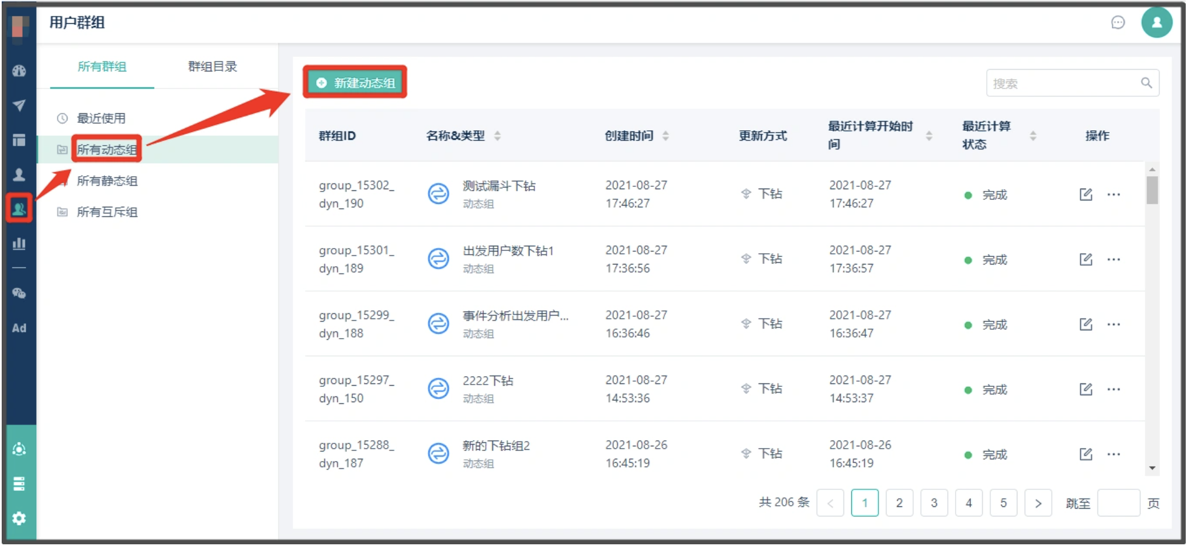Go to page 2
1188x546 pixels.
900,503
